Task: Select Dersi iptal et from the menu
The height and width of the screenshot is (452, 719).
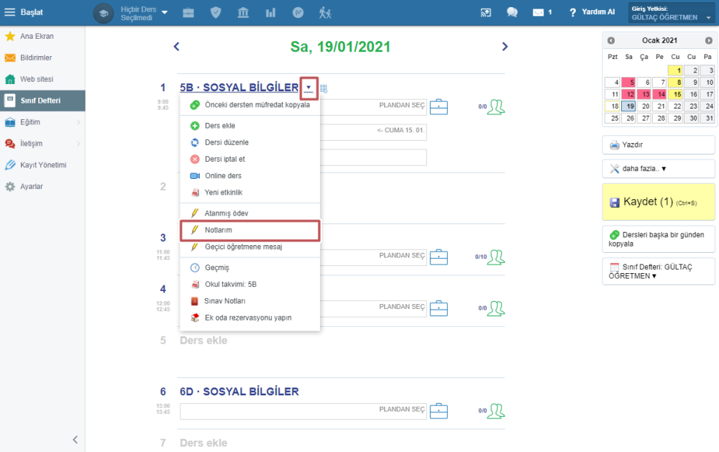Action: (x=250, y=159)
